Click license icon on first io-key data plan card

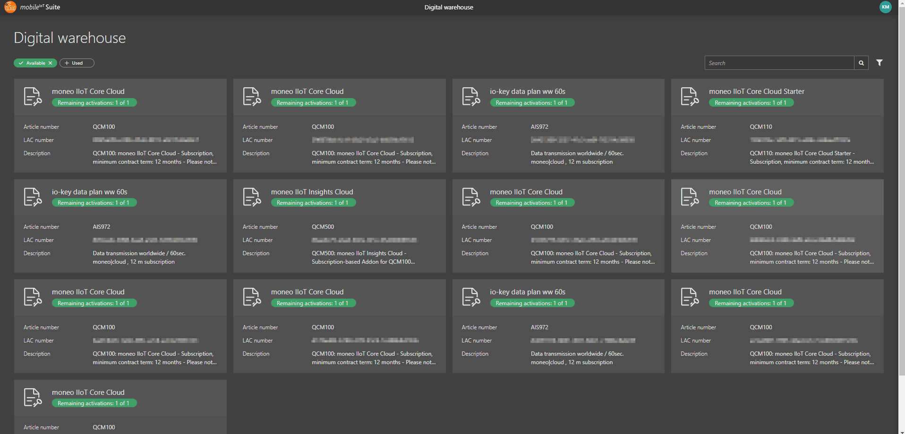(470, 97)
